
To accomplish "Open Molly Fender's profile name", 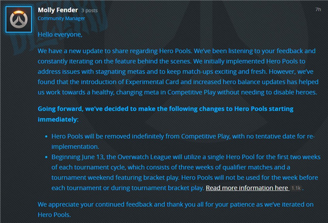I will [x=58, y=10].
